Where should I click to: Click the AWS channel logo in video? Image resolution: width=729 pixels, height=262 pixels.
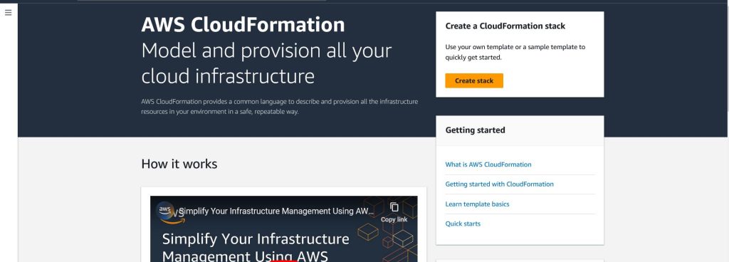tap(165, 210)
